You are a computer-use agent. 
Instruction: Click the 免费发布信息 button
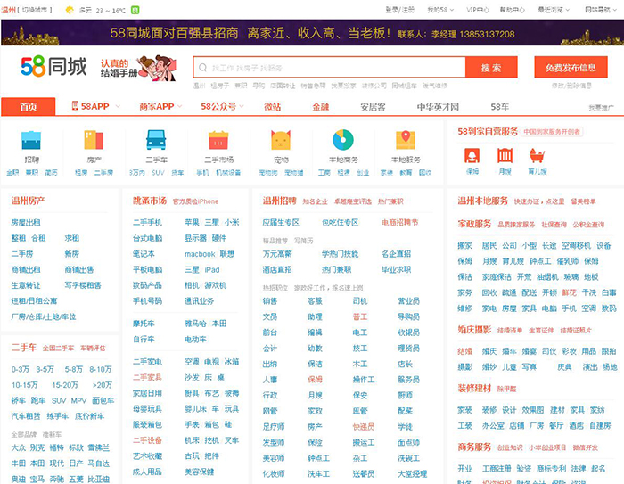(x=571, y=68)
